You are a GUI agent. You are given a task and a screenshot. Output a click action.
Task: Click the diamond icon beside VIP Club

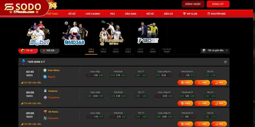click(x=185, y=14)
